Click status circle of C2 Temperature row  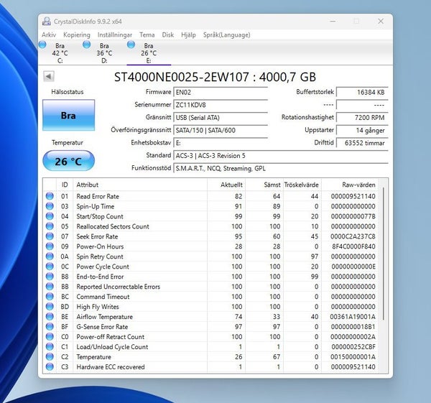point(50,356)
